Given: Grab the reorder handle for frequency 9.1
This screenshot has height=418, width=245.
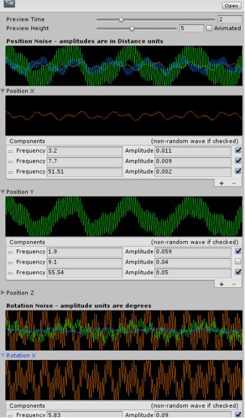Looking at the screenshot, I should tap(10, 262).
